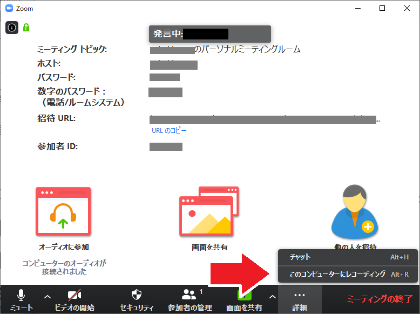Select チャット from the popup menu
The width and height of the screenshot is (420, 314).
coord(348,257)
